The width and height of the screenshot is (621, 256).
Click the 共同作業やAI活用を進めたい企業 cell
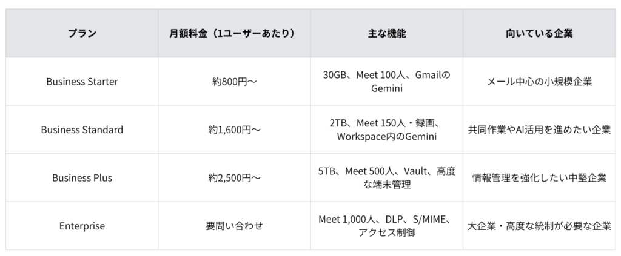(x=539, y=130)
